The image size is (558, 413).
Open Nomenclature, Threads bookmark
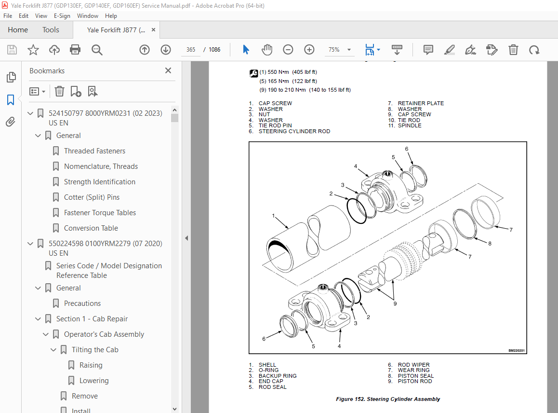pos(101,166)
